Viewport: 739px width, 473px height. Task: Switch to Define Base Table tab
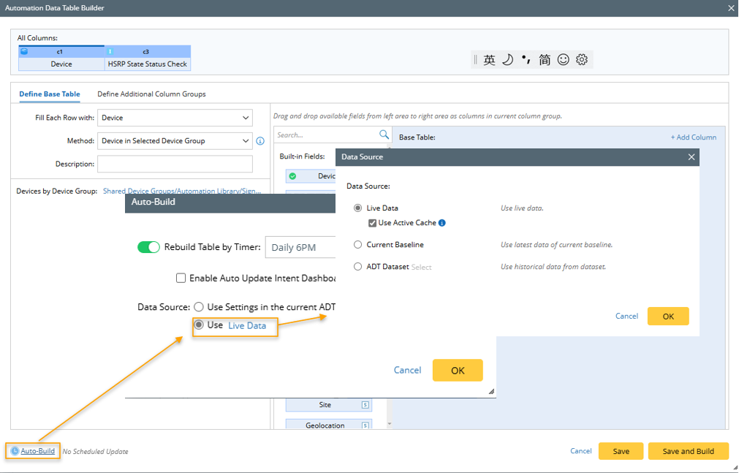(x=50, y=94)
